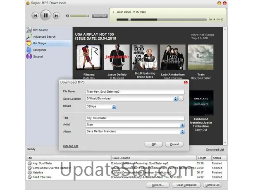Expand the Artist dropdown

click(x=182, y=125)
